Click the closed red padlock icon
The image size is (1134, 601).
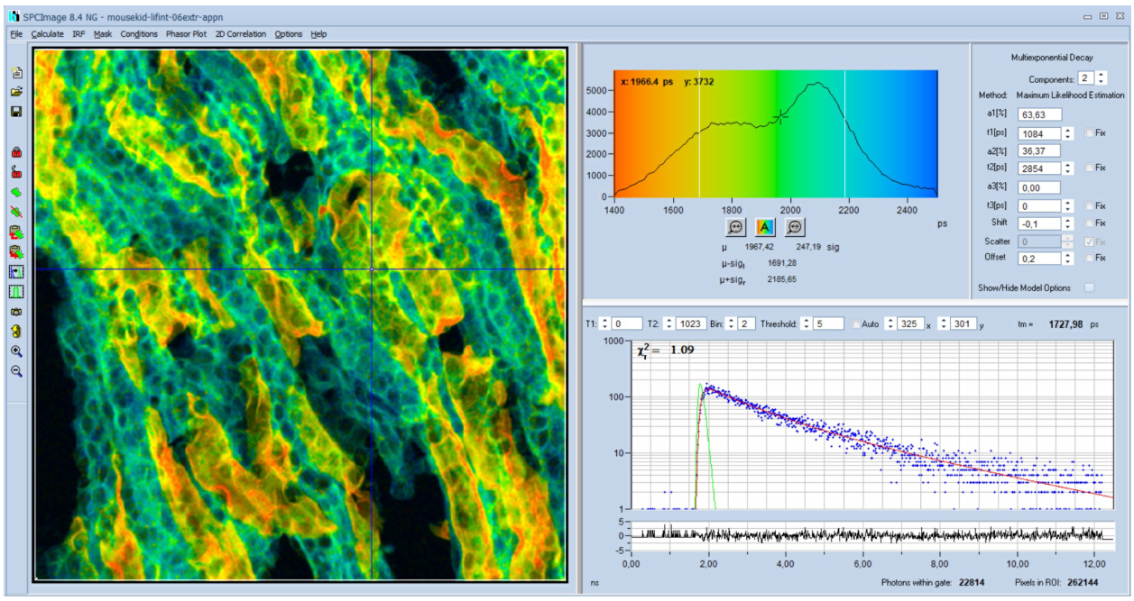pos(16,151)
